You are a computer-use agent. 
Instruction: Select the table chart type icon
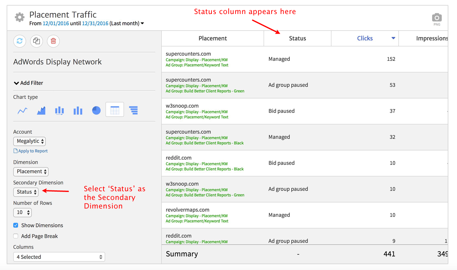[115, 110]
